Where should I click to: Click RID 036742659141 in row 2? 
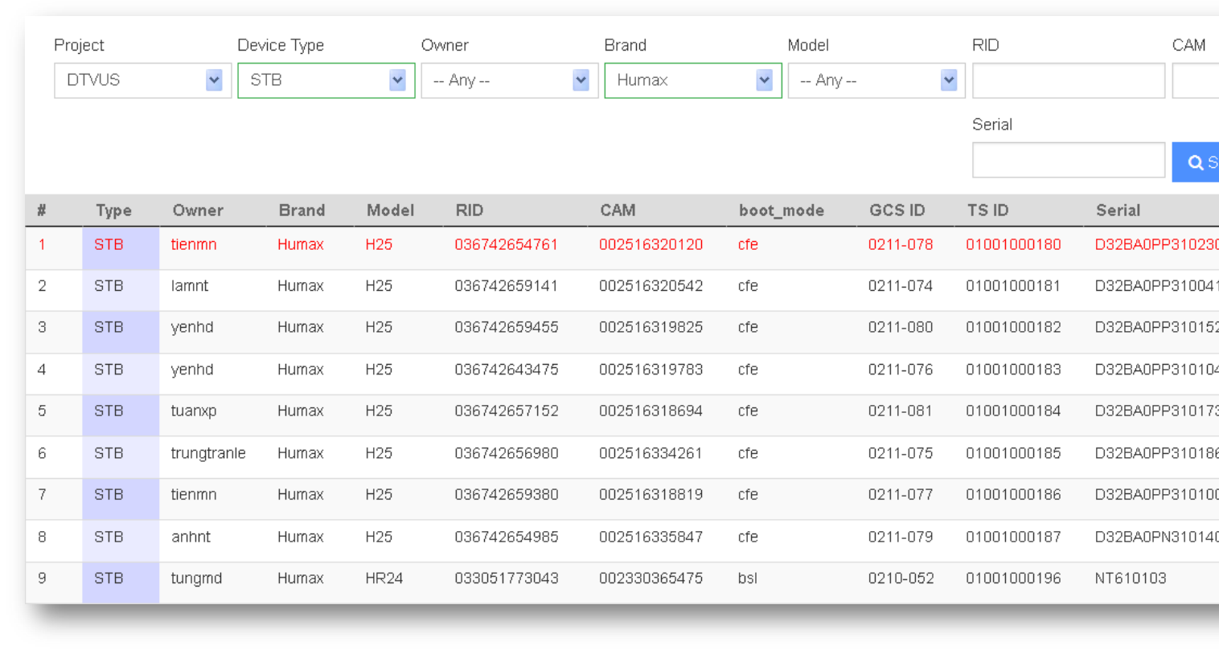pyautogui.click(x=506, y=286)
